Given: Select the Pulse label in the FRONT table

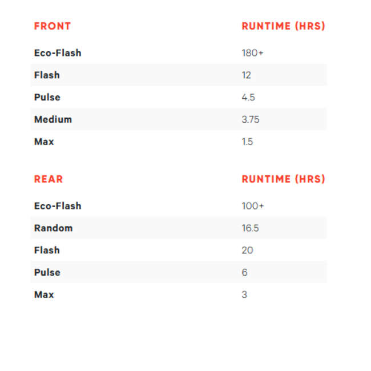Looking at the screenshot, I should (47, 98).
